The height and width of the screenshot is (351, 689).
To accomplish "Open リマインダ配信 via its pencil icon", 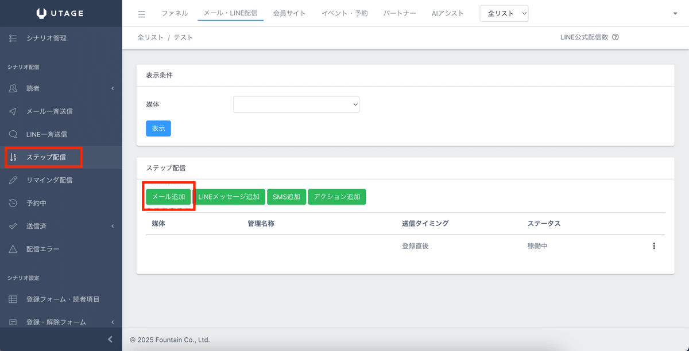I will point(13,180).
